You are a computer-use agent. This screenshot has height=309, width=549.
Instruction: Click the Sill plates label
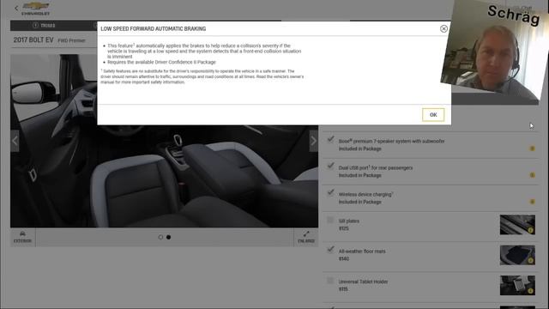click(x=349, y=221)
